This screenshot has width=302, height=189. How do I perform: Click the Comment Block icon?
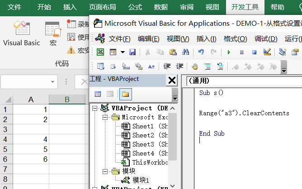(208, 66)
